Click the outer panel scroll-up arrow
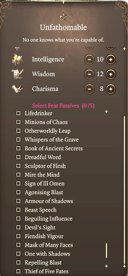Viewport: 128px width, 276px height. [x=124, y=49]
